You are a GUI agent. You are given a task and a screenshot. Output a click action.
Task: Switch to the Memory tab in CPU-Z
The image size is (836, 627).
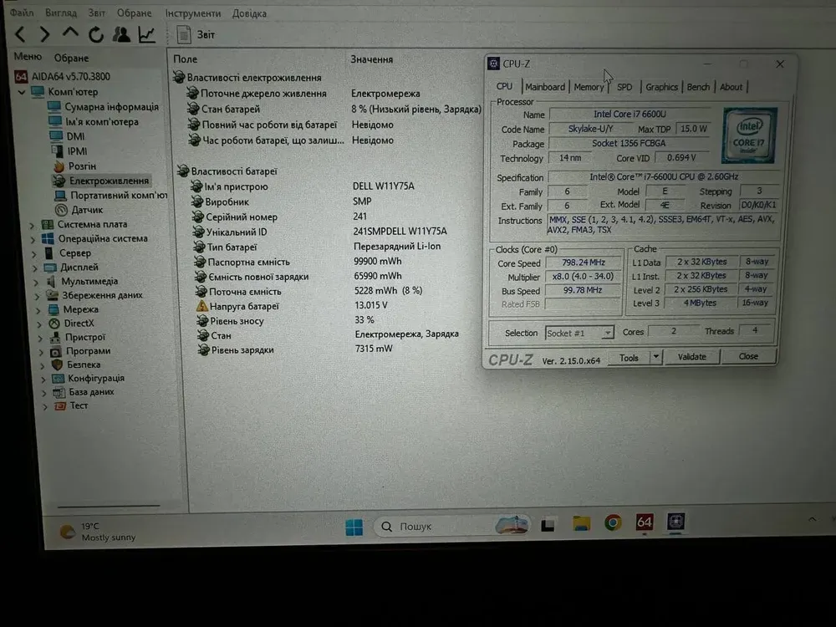click(x=589, y=87)
